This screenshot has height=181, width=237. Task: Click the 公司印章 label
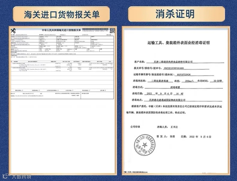[x=135, y=127]
